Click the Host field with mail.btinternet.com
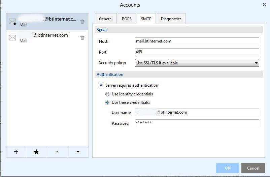Viewport: 270px width, 177px height. pos(197,41)
